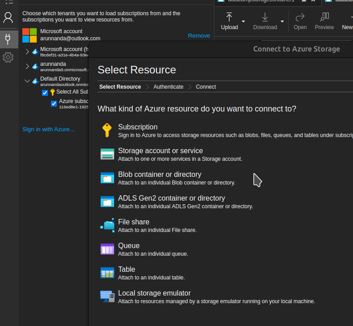Click the Queue icon
Screen dimensions: 353x326
click(x=107, y=249)
